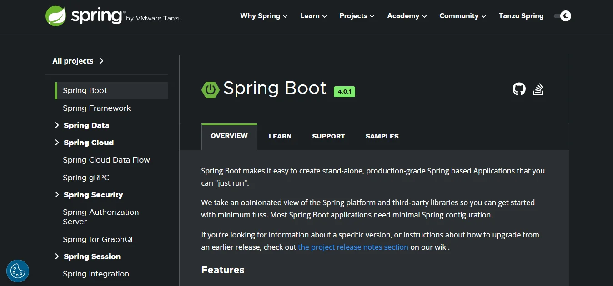Click the project release notes section link
Image resolution: width=613 pixels, height=286 pixels.
pyautogui.click(x=353, y=247)
